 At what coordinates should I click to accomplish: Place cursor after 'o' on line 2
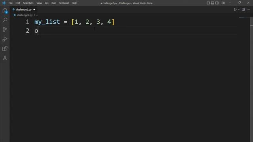click(x=38, y=31)
